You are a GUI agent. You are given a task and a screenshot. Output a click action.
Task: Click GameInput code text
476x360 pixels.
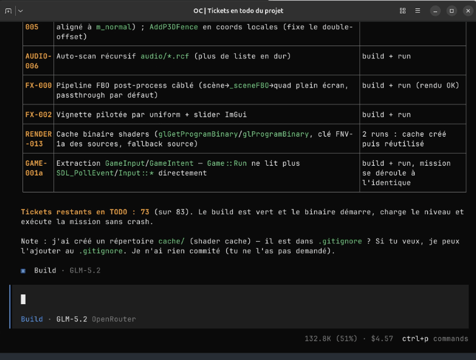(125, 163)
